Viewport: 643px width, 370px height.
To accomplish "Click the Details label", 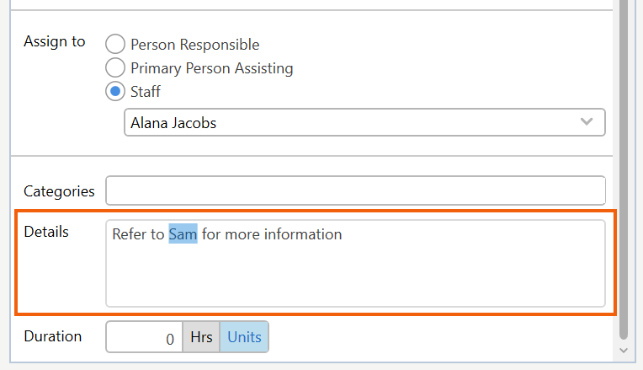I will pyautogui.click(x=46, y=232).
